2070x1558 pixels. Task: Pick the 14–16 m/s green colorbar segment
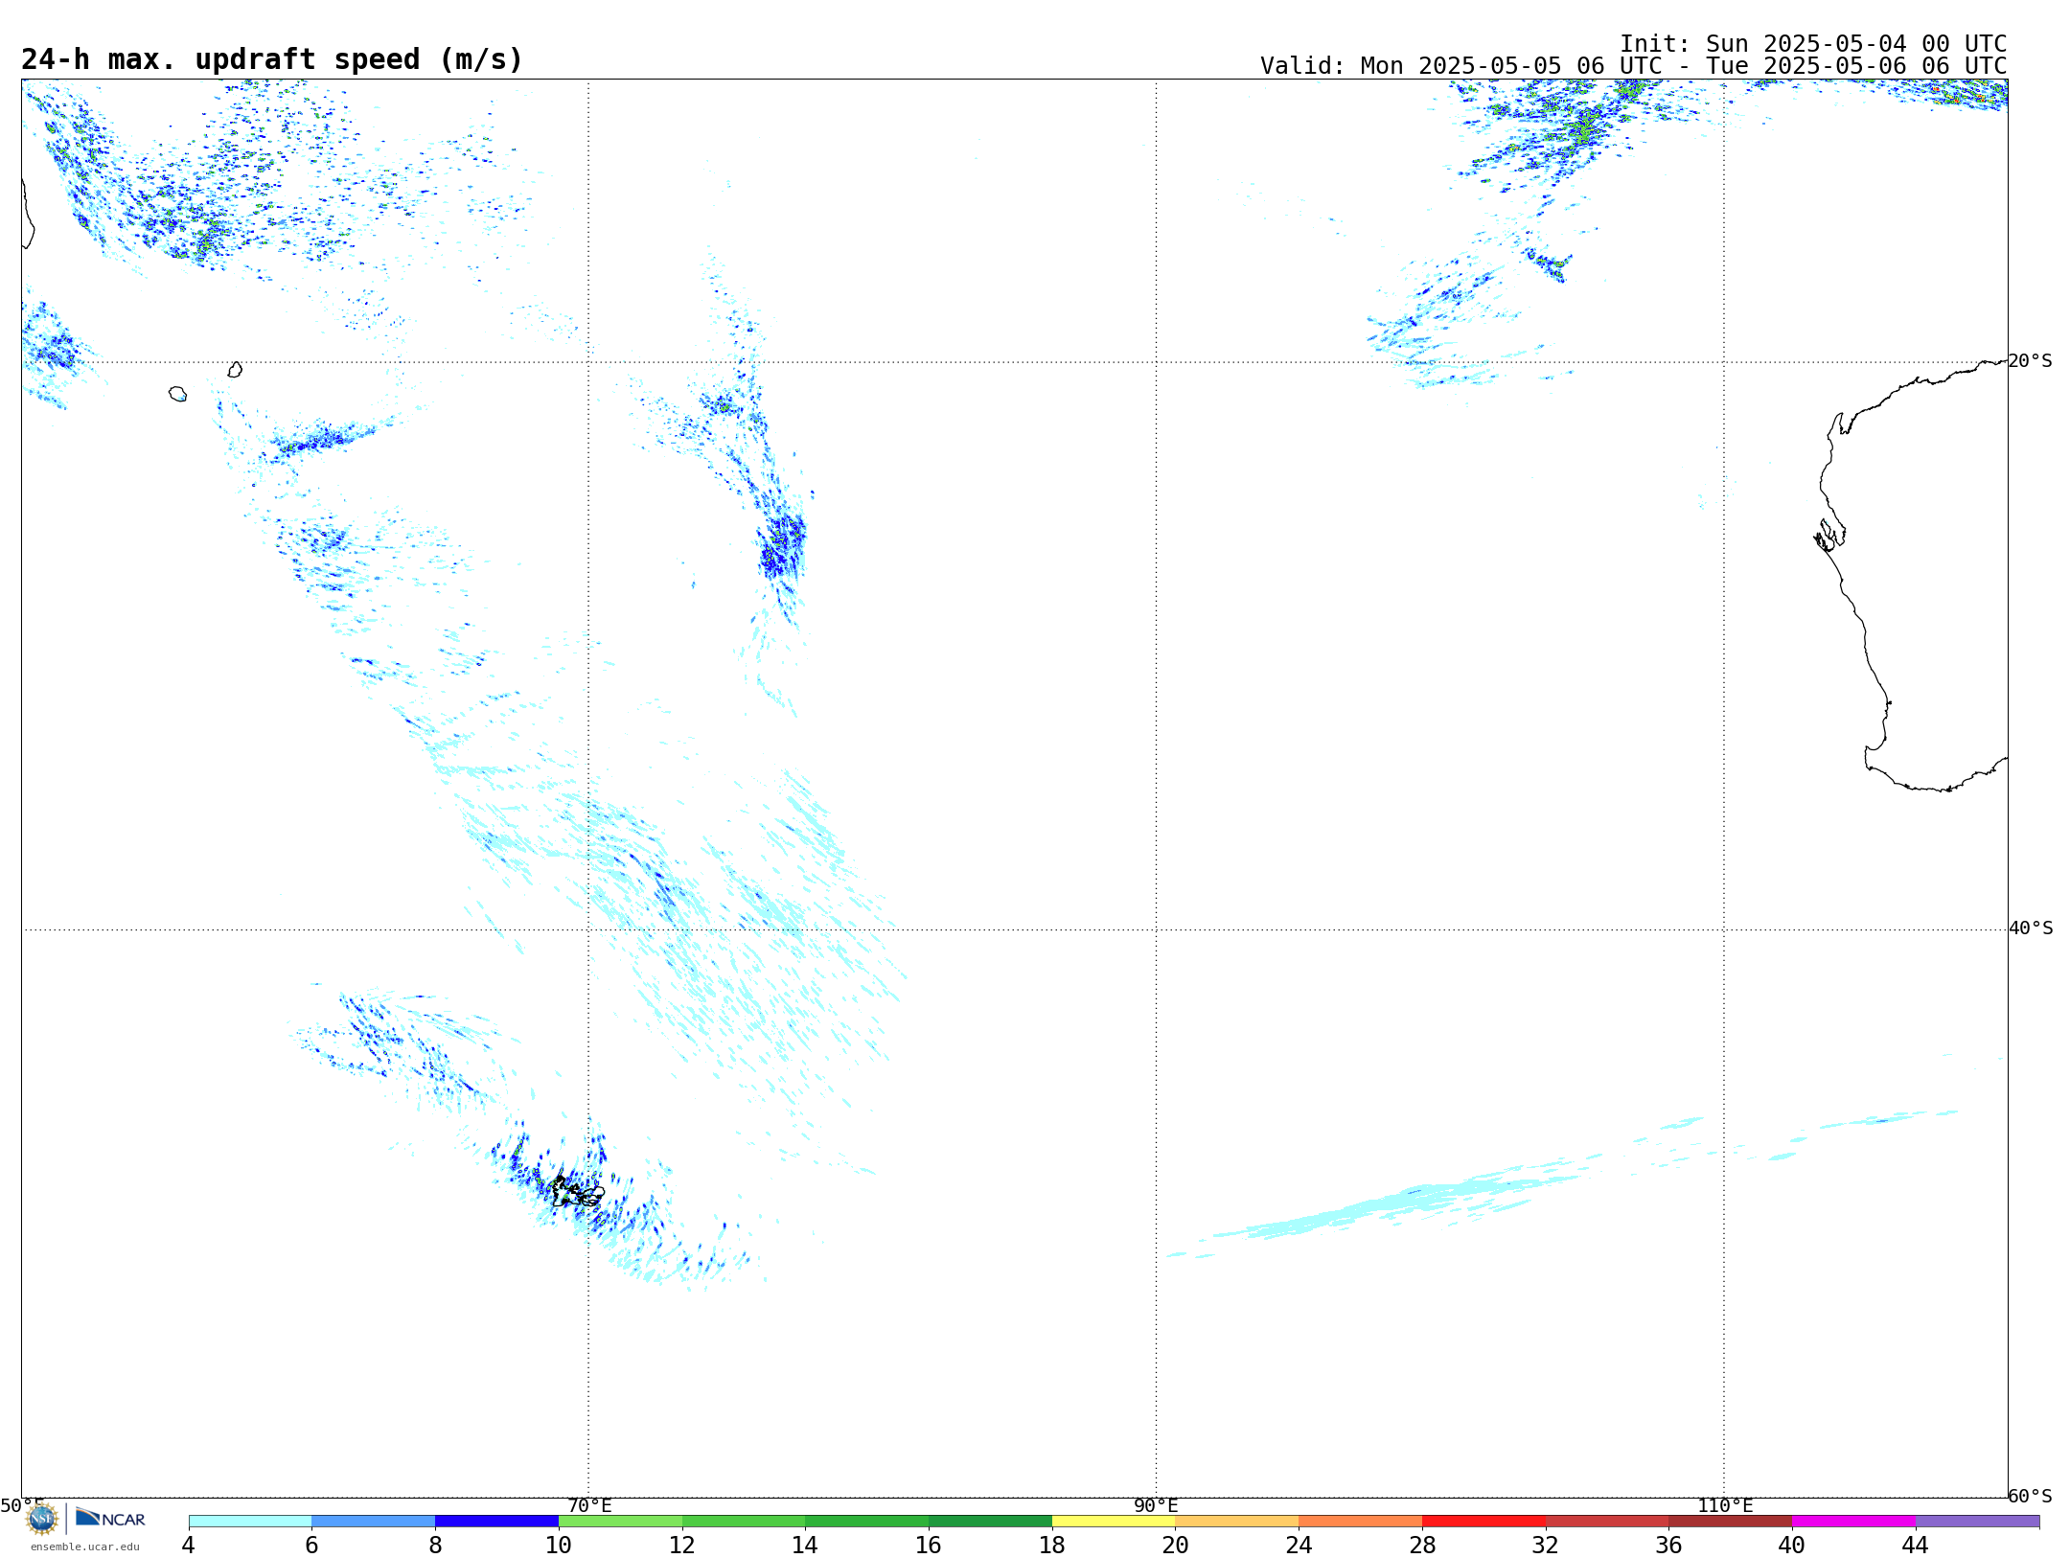(867, 1522)
